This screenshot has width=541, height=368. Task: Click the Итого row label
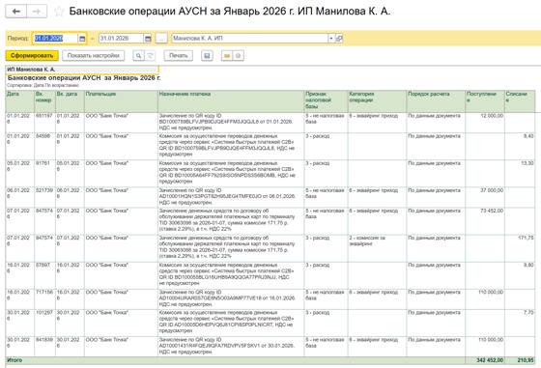[14, 360]
